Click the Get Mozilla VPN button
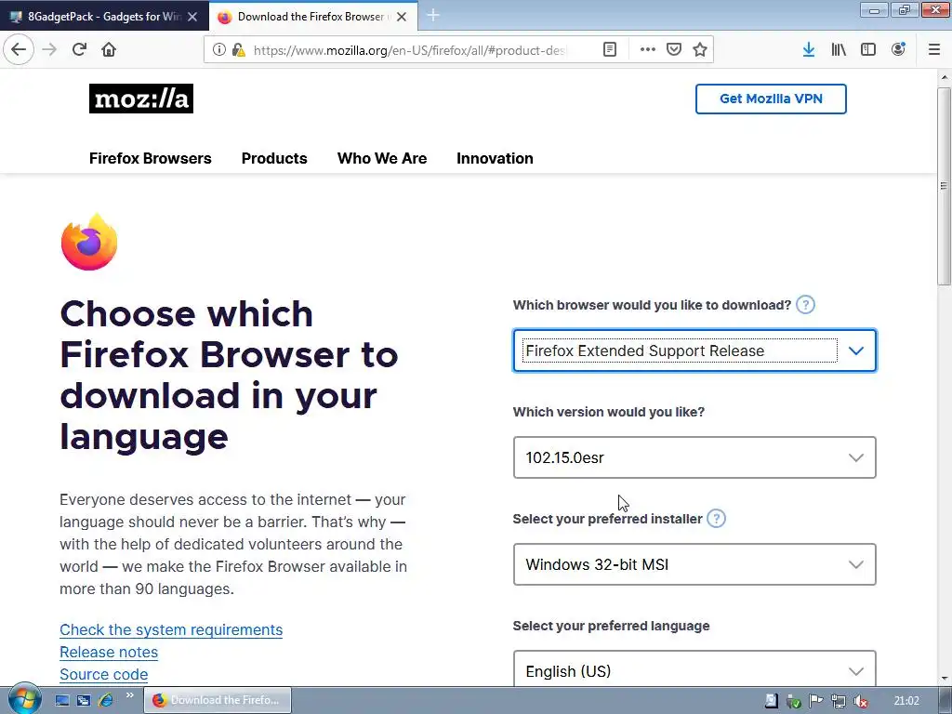The height and width of the screenshot is (714, 952). point(771,99)
